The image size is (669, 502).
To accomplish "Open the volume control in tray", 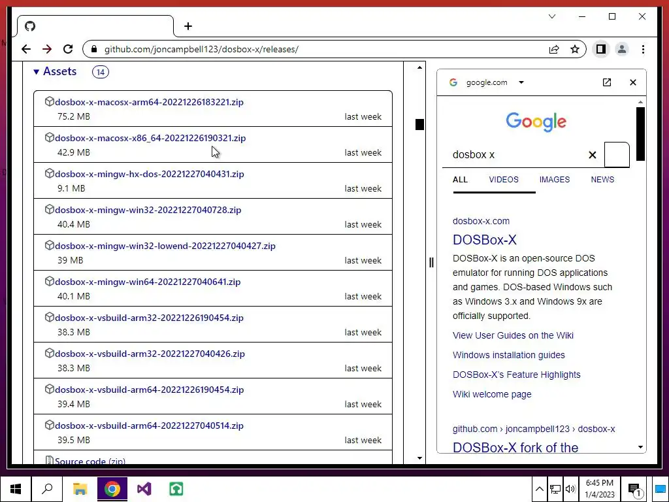I will point(570,489).
